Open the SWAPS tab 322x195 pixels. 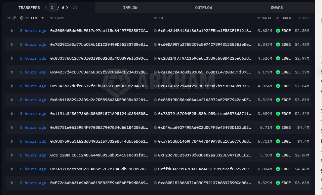point(277,8)
